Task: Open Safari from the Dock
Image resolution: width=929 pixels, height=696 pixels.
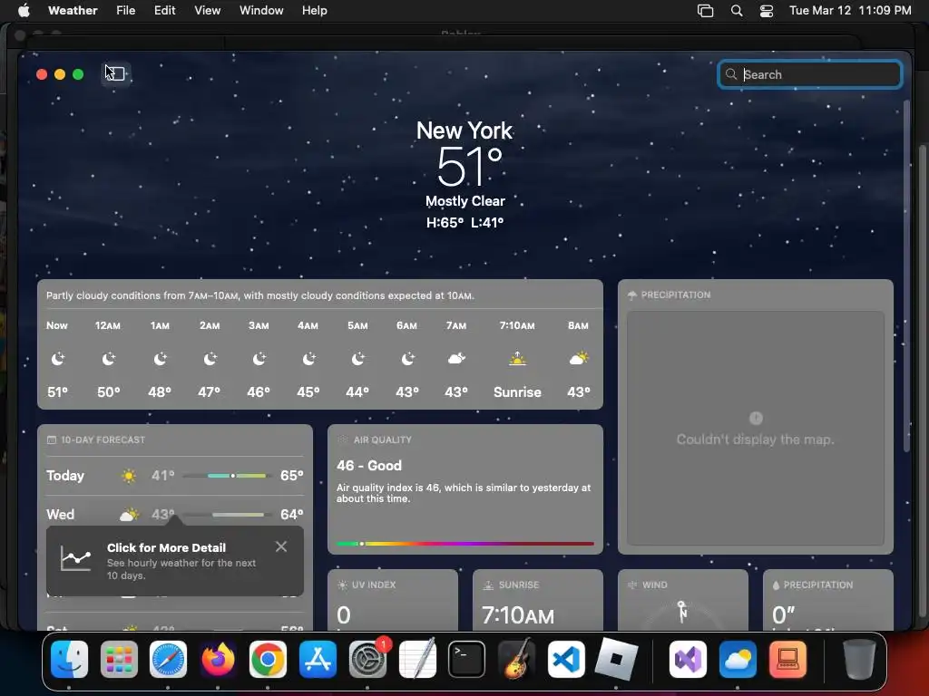Action: pyautogui.click(x=168, y=659)
